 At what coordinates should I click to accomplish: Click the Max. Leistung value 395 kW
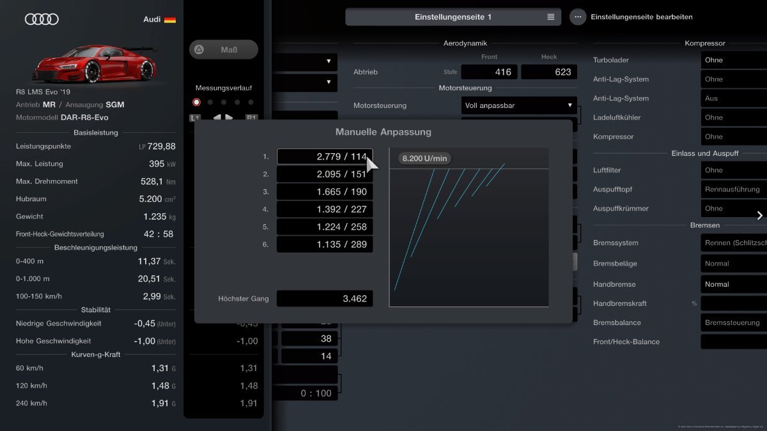point(162,163)
